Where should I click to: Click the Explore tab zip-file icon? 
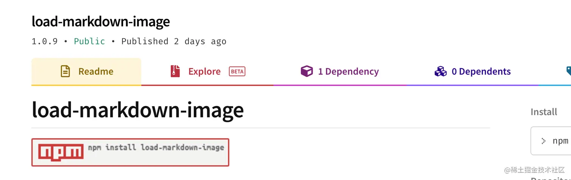pos(175,71)
